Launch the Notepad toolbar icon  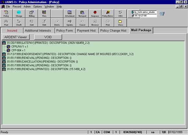click(x=82, y=14)
